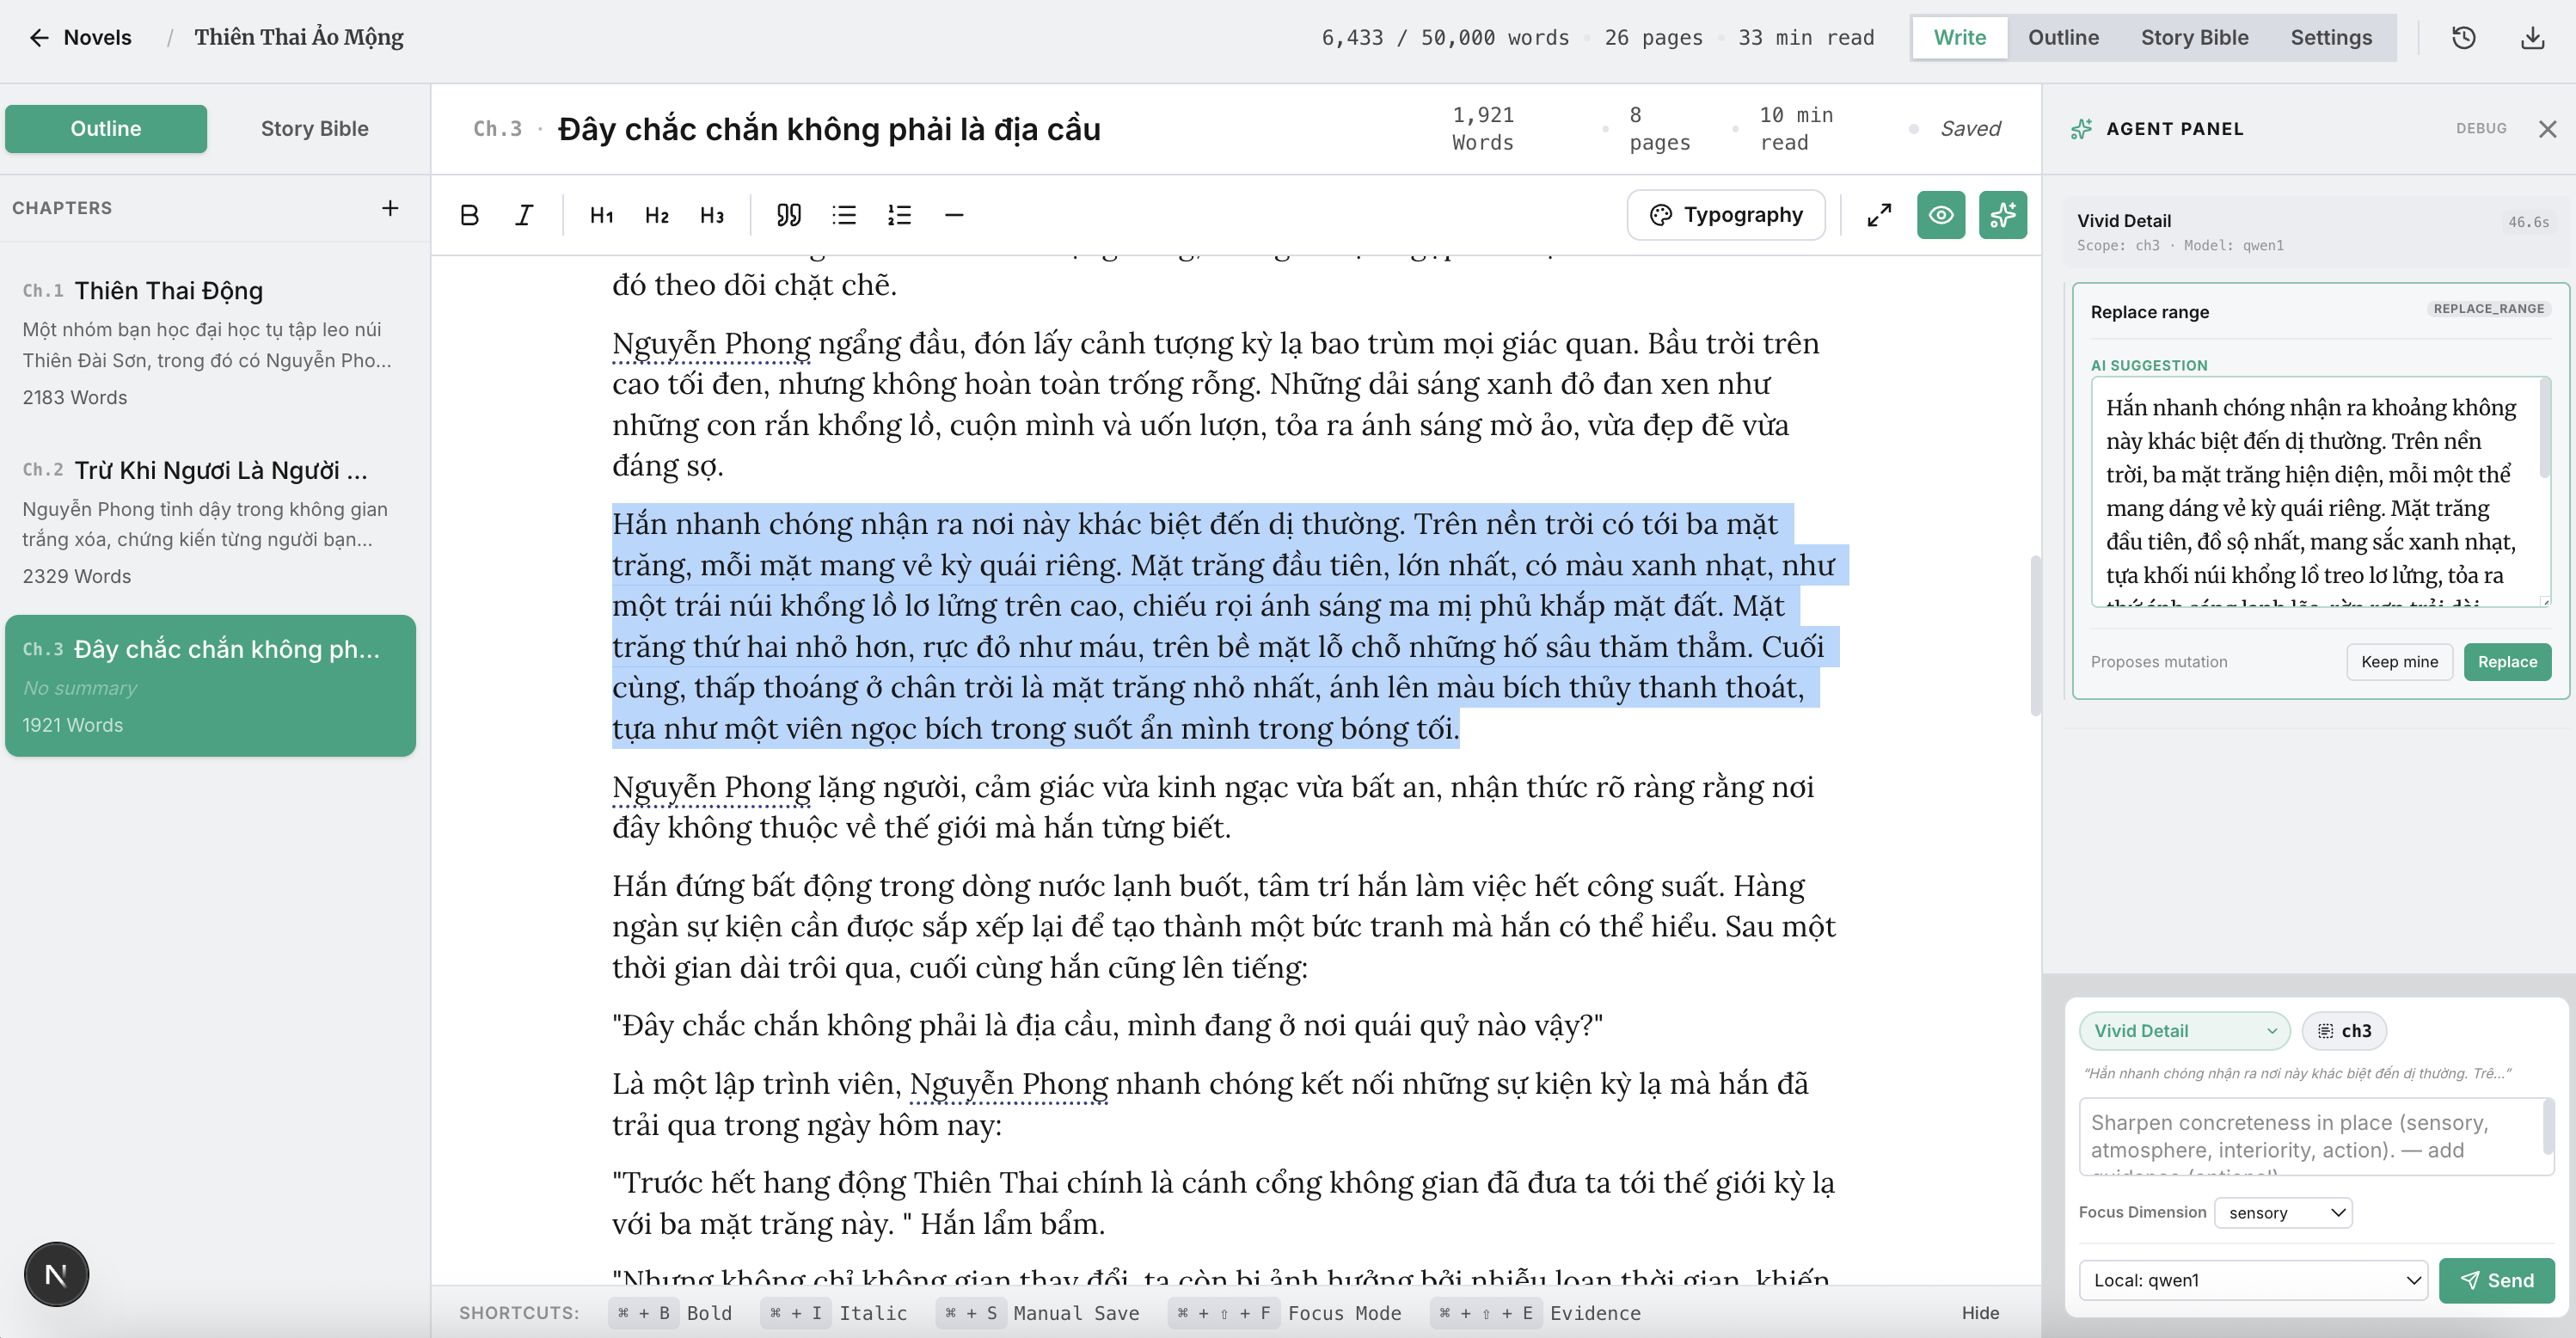Click the ch3 scope chip

tap(2344, 1031)
